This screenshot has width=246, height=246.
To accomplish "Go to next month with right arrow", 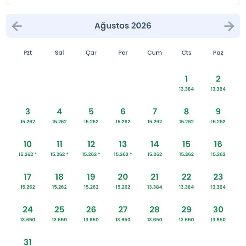I will (229, 26).
